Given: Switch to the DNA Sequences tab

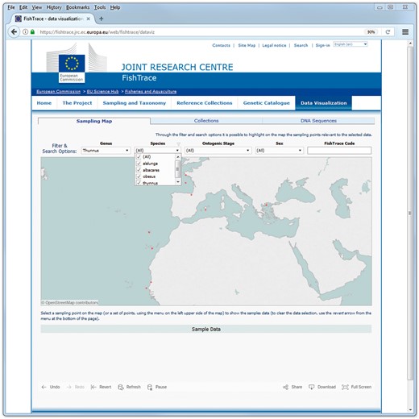Looking at the screenshot, I should pyautogui.click(x=318, y=121).
